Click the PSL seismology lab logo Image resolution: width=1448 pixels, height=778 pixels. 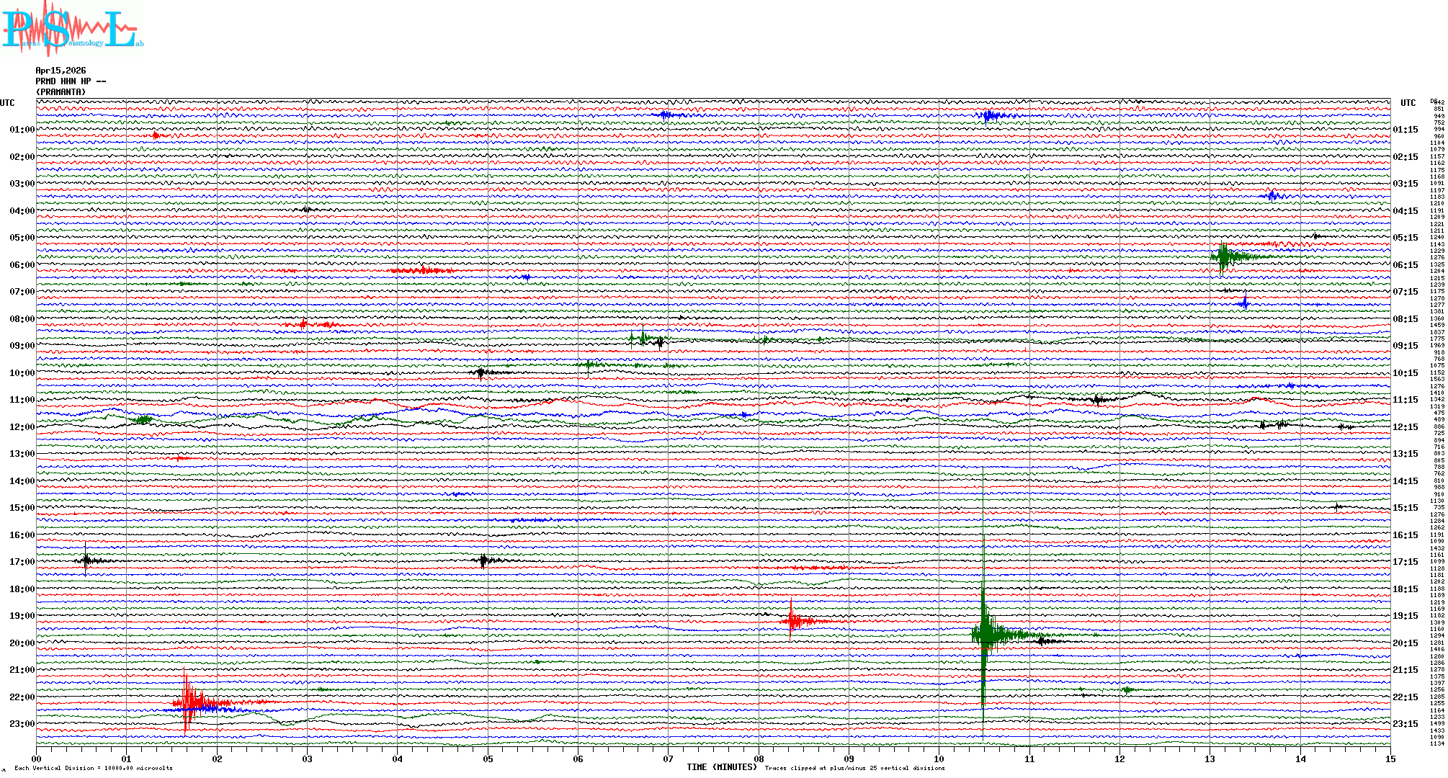71,29
